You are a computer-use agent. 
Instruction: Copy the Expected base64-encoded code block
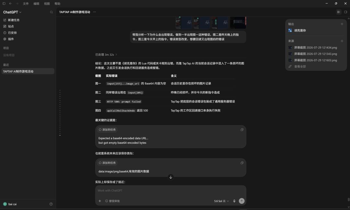(242, 130)
